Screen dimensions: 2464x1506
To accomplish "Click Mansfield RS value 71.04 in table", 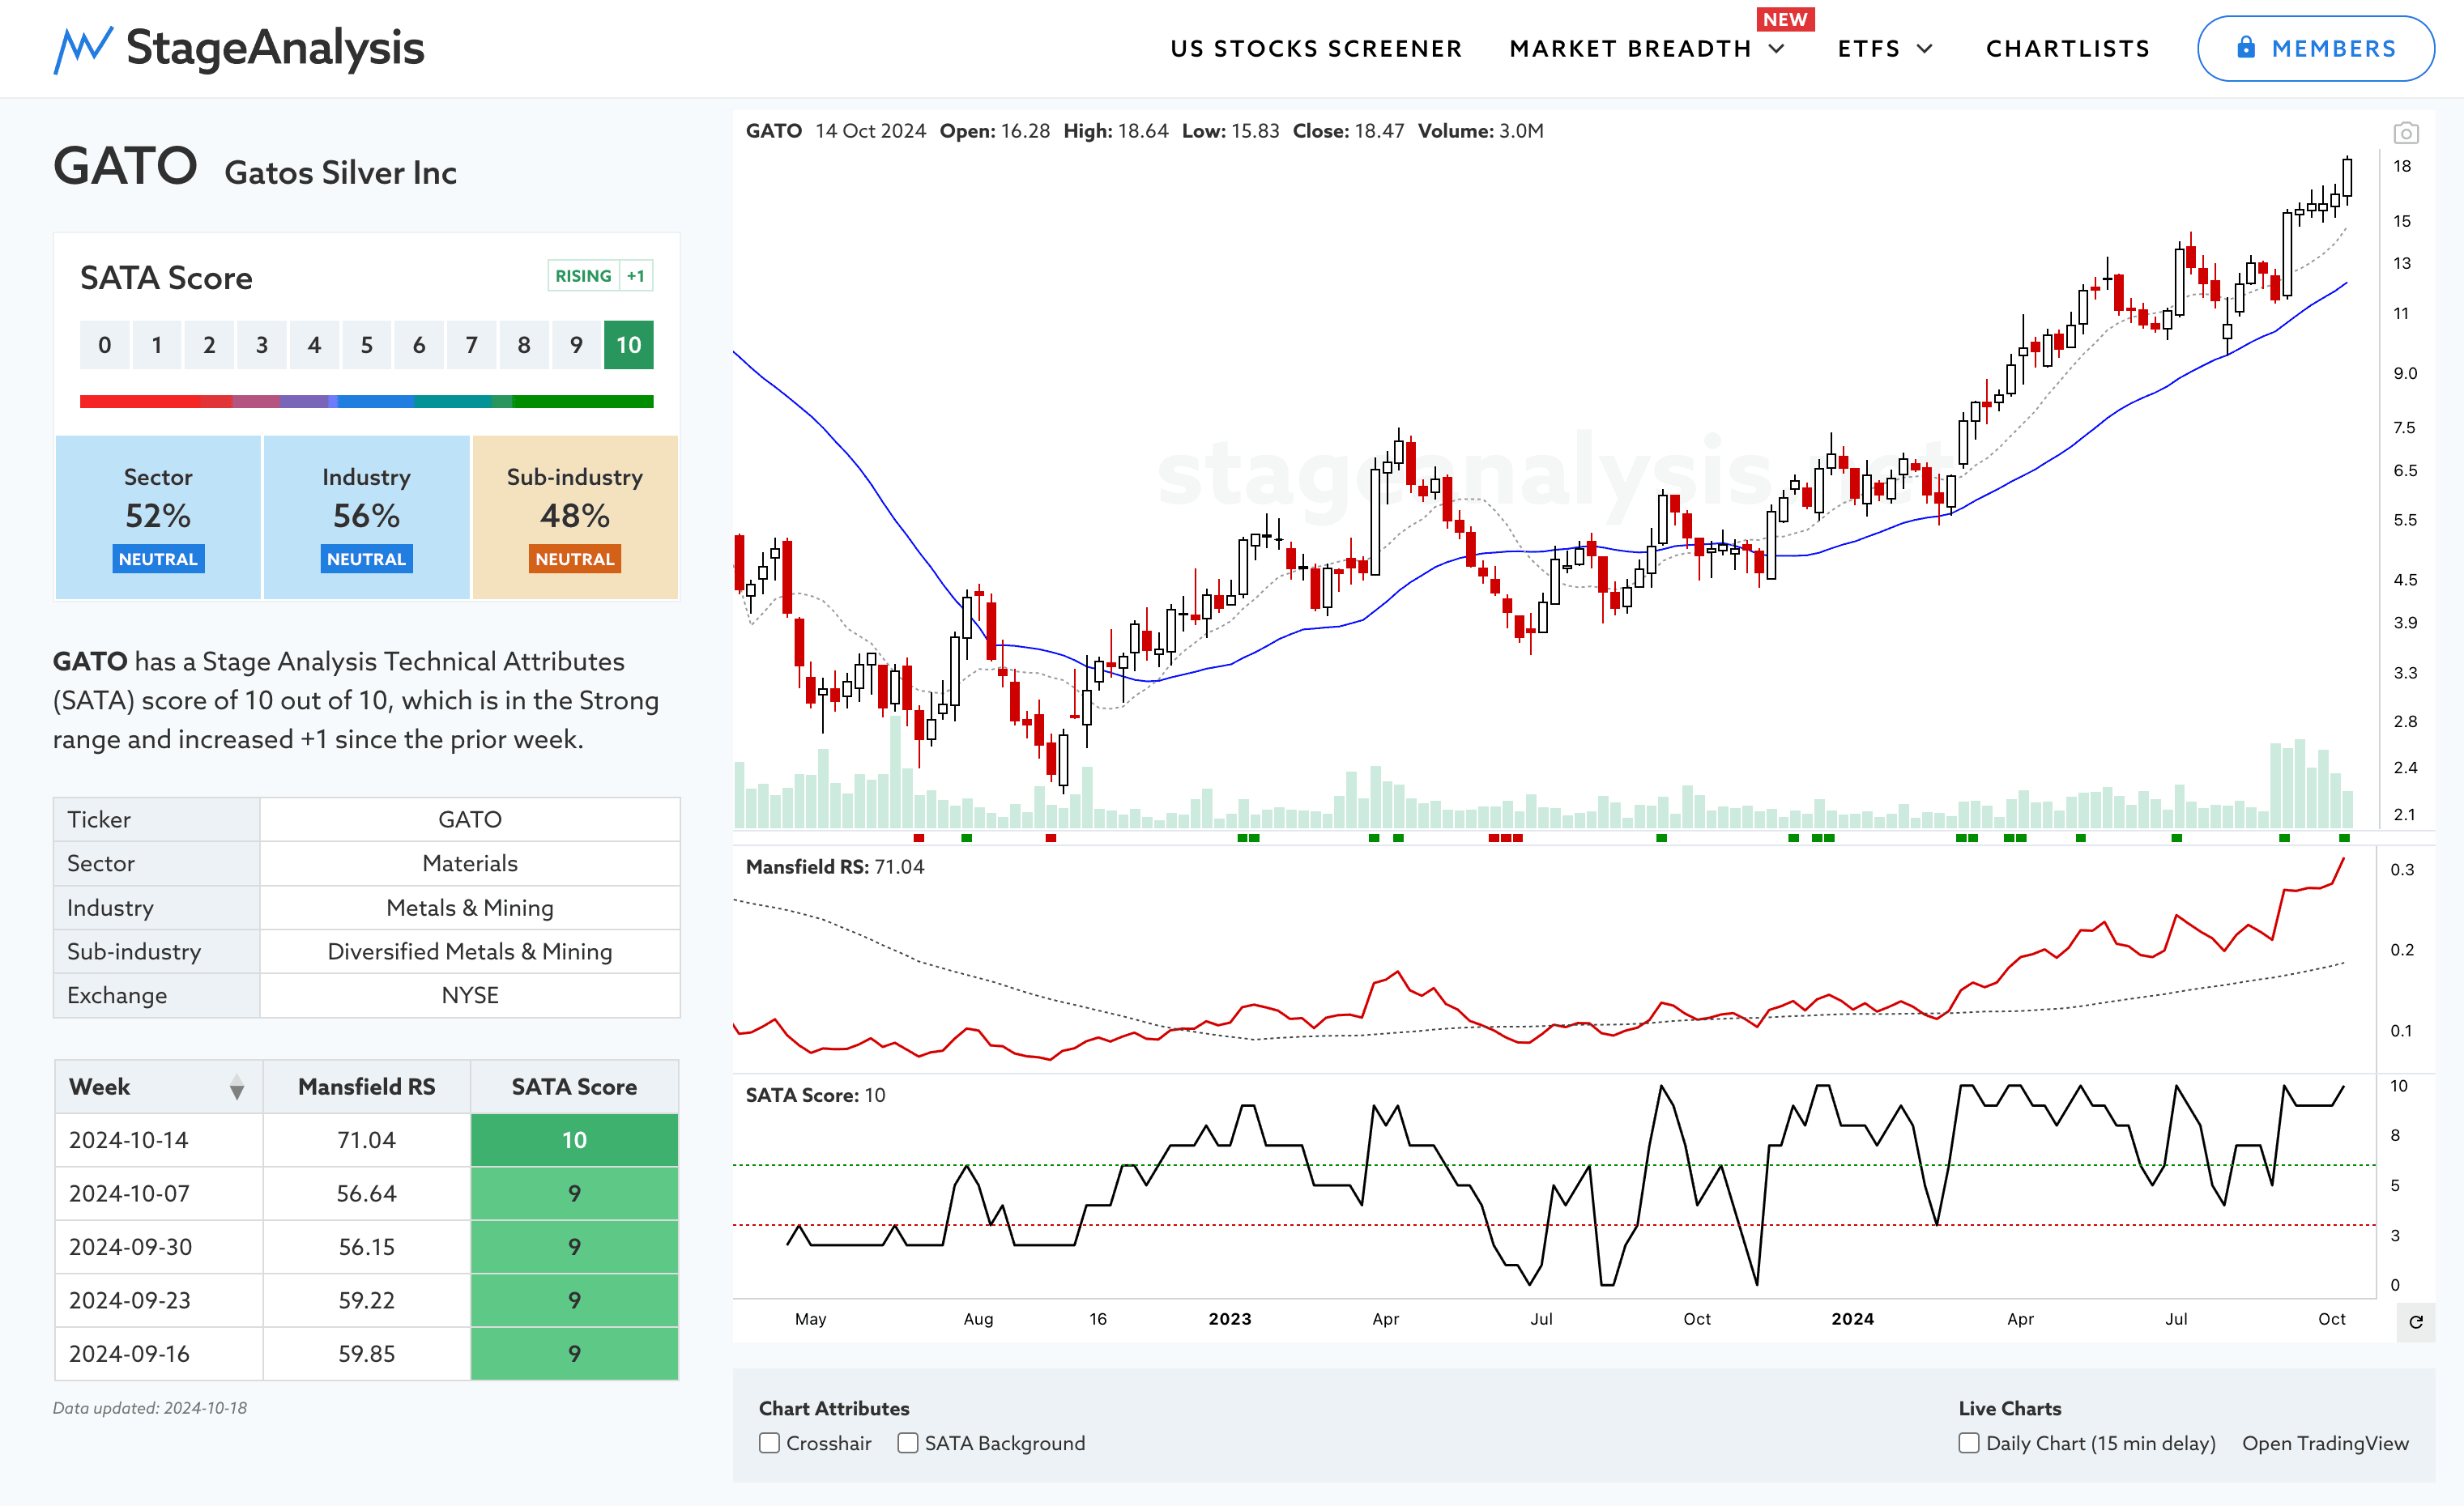I will [366, 1140].
